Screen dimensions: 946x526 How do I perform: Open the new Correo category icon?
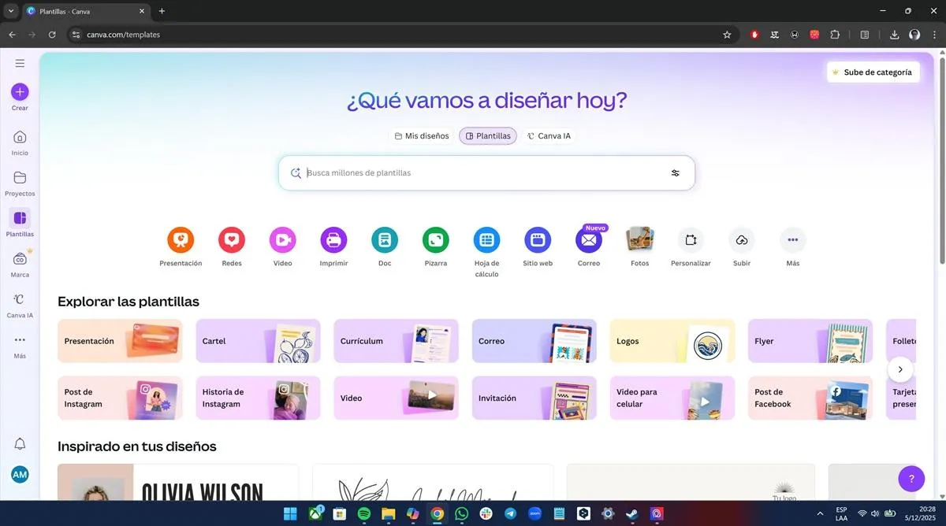(588, 240)
